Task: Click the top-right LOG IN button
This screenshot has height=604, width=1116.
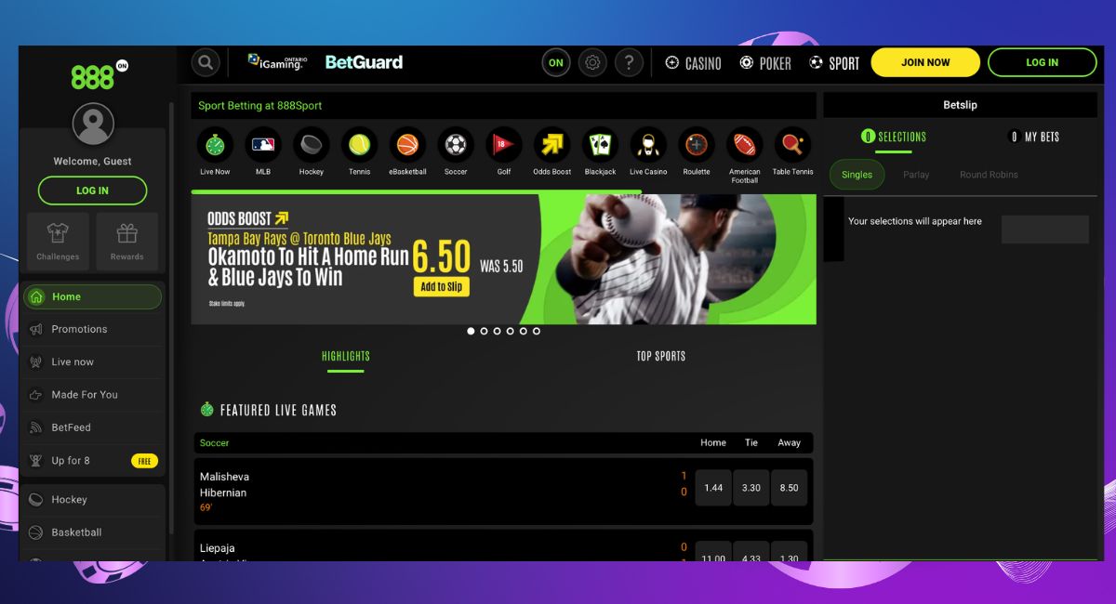Action: (x=1042, y=62)
